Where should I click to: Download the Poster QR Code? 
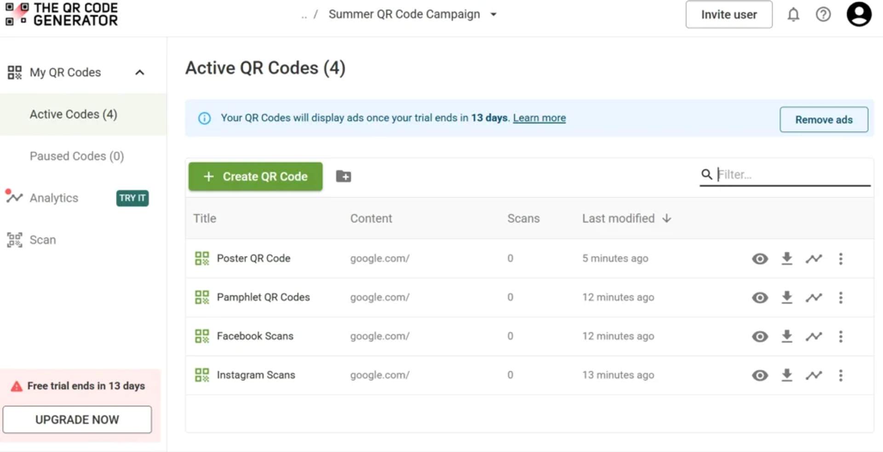pyautogui.click(x=787, y=258)
